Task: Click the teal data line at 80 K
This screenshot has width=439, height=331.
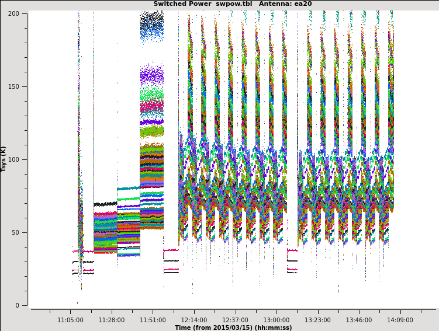Action: tap(128, 189)
